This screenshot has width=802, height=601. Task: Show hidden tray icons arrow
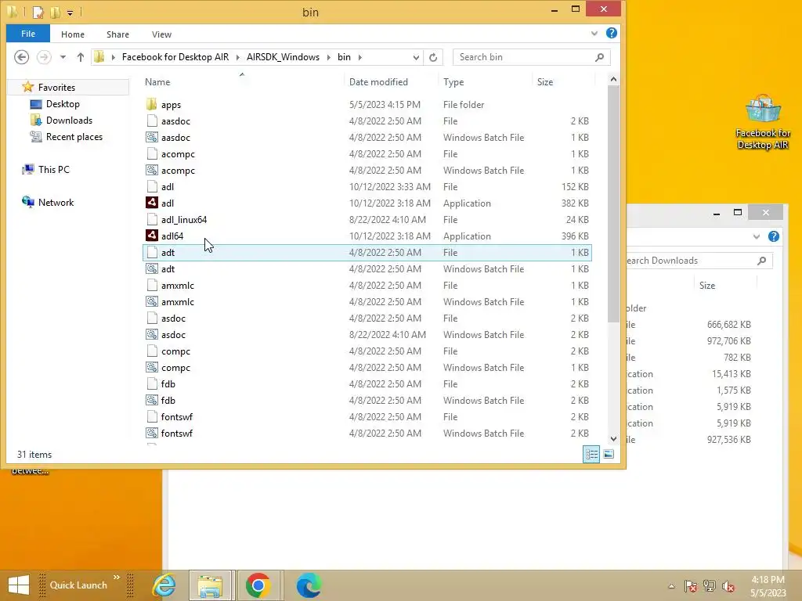[671, 586]
